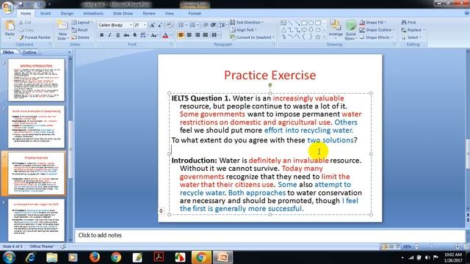470x264 pixels.
Task: Open Firefox from the taskbar
Action: 95,257
